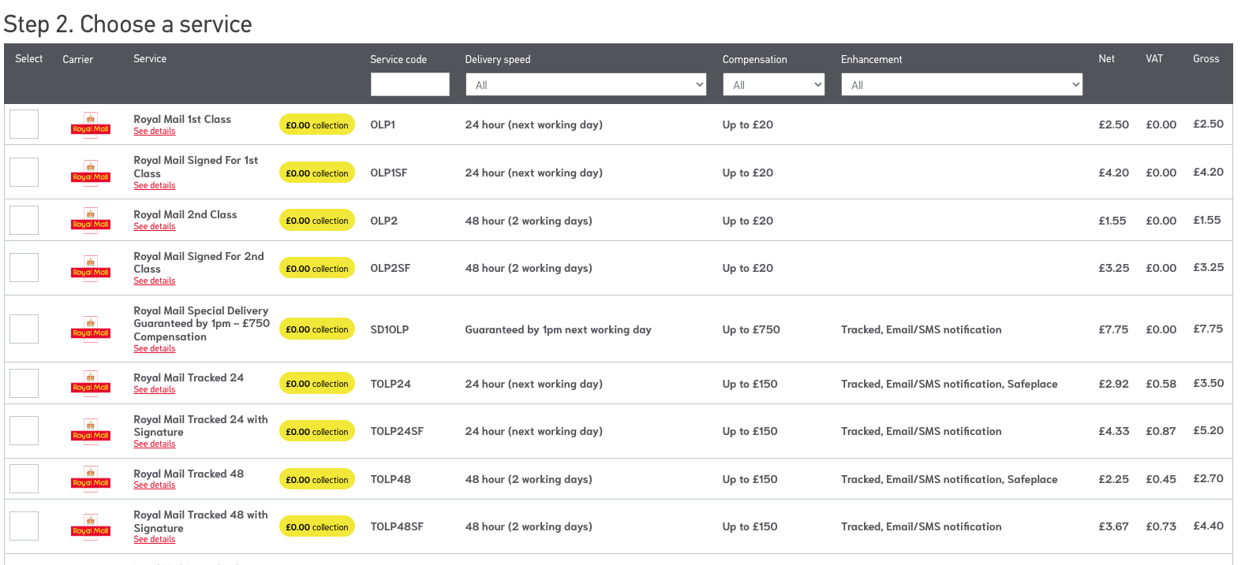Click Up to £750 compensation value
The height and width of the screenshot is (565, 1245).
click(x=751, y=329)
